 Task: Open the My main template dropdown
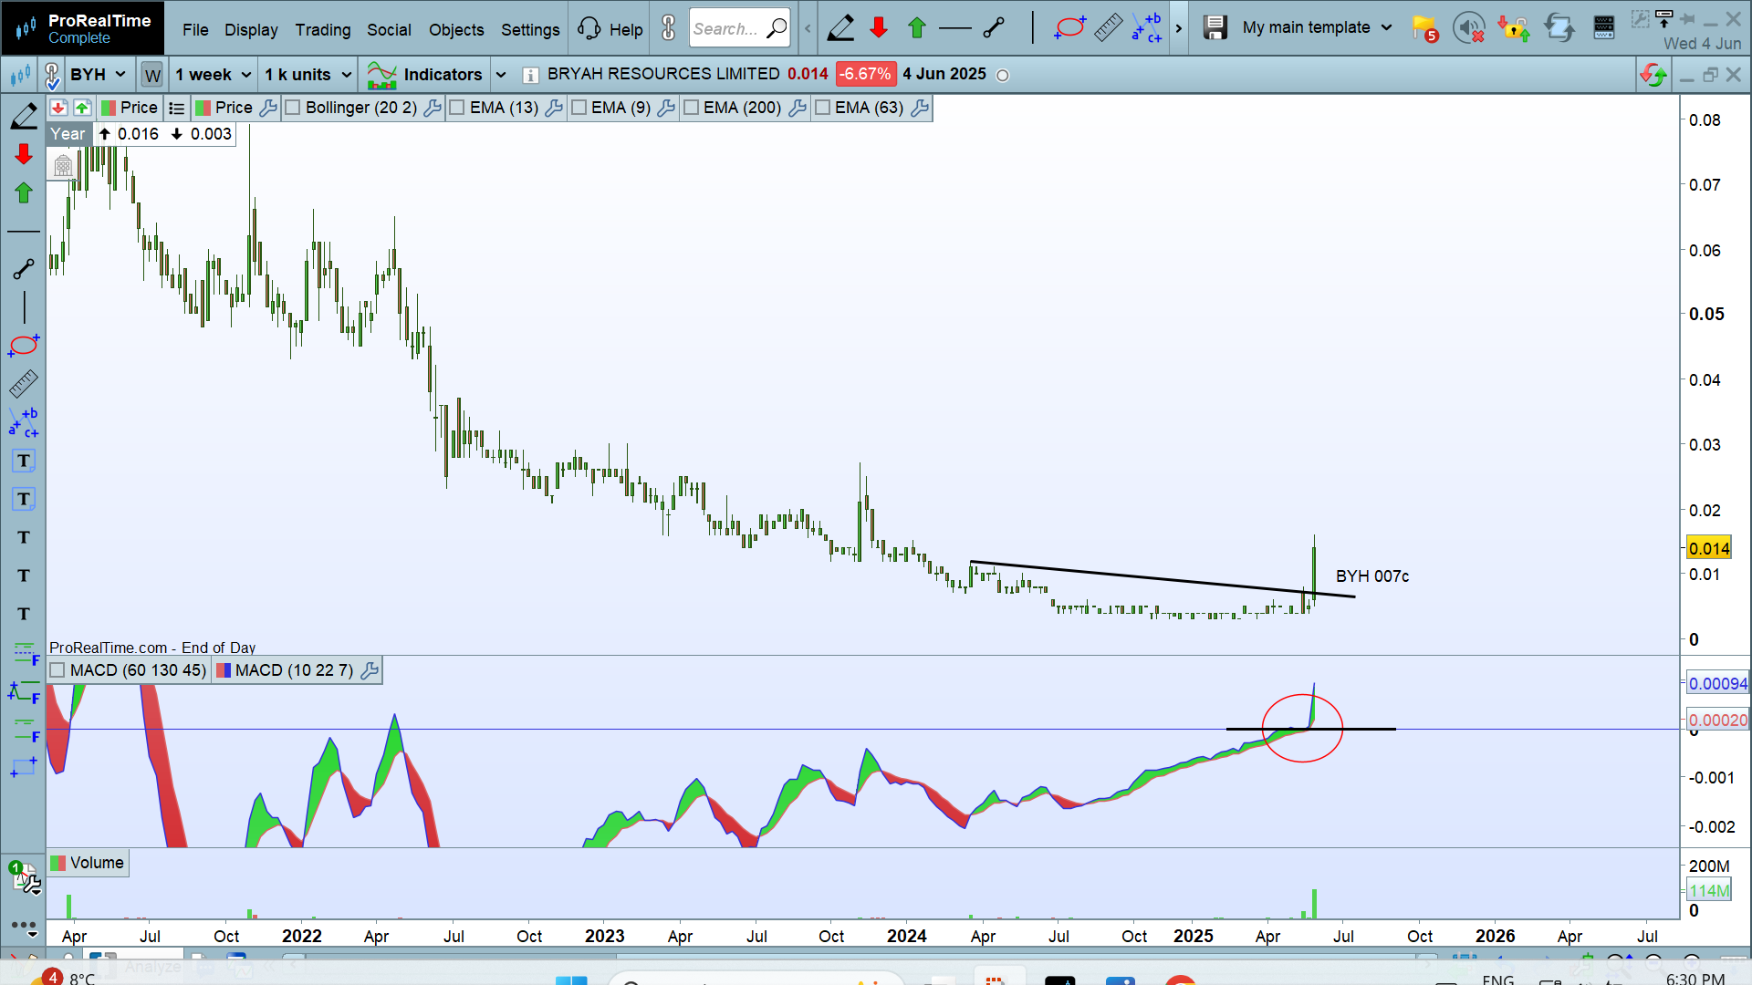pyautogui.click(x=1317, y=27)
